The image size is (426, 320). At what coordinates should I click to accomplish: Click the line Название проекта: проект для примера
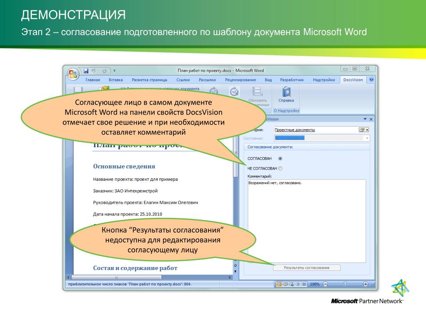coord(135,179)
